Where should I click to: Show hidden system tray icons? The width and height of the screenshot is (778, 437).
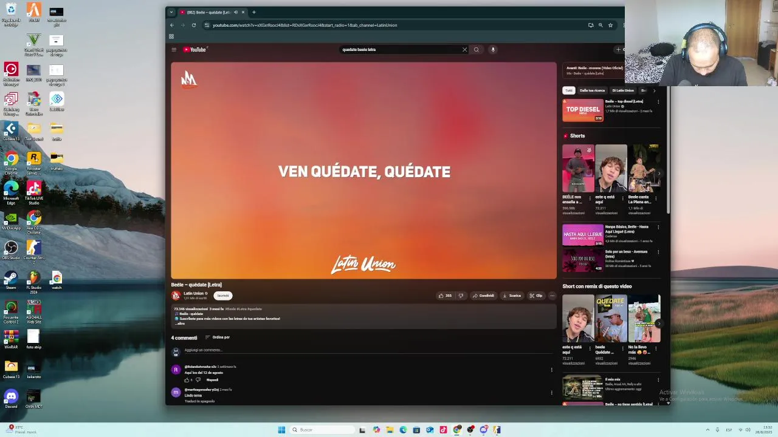[707, 430]
